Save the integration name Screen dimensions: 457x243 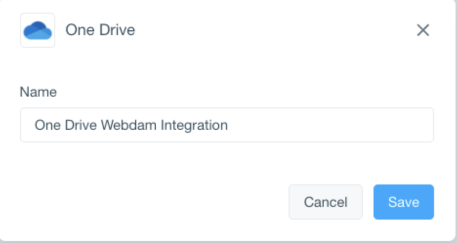point(404,202)
